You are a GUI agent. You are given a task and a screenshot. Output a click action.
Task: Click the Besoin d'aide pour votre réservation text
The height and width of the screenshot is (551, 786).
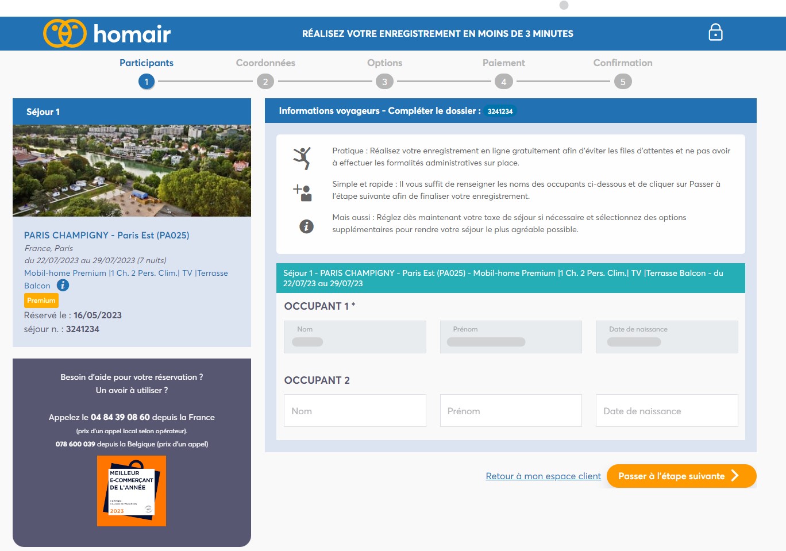click(x=132, y=377)
